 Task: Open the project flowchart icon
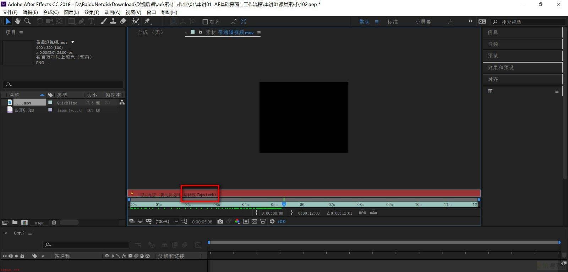122,102
